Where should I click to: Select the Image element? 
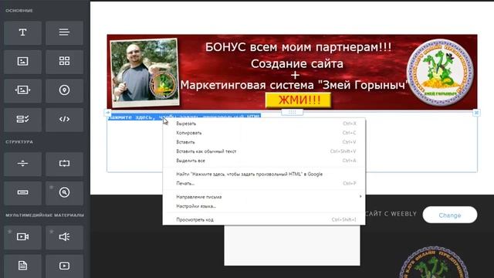point(22,62)
